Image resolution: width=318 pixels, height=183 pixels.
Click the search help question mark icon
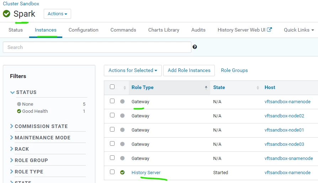[x=195, y=47]
